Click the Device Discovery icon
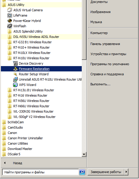 pyautogui.click(x=15, y=63)
